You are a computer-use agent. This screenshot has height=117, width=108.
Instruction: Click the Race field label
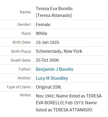click(x=26, y=33)
